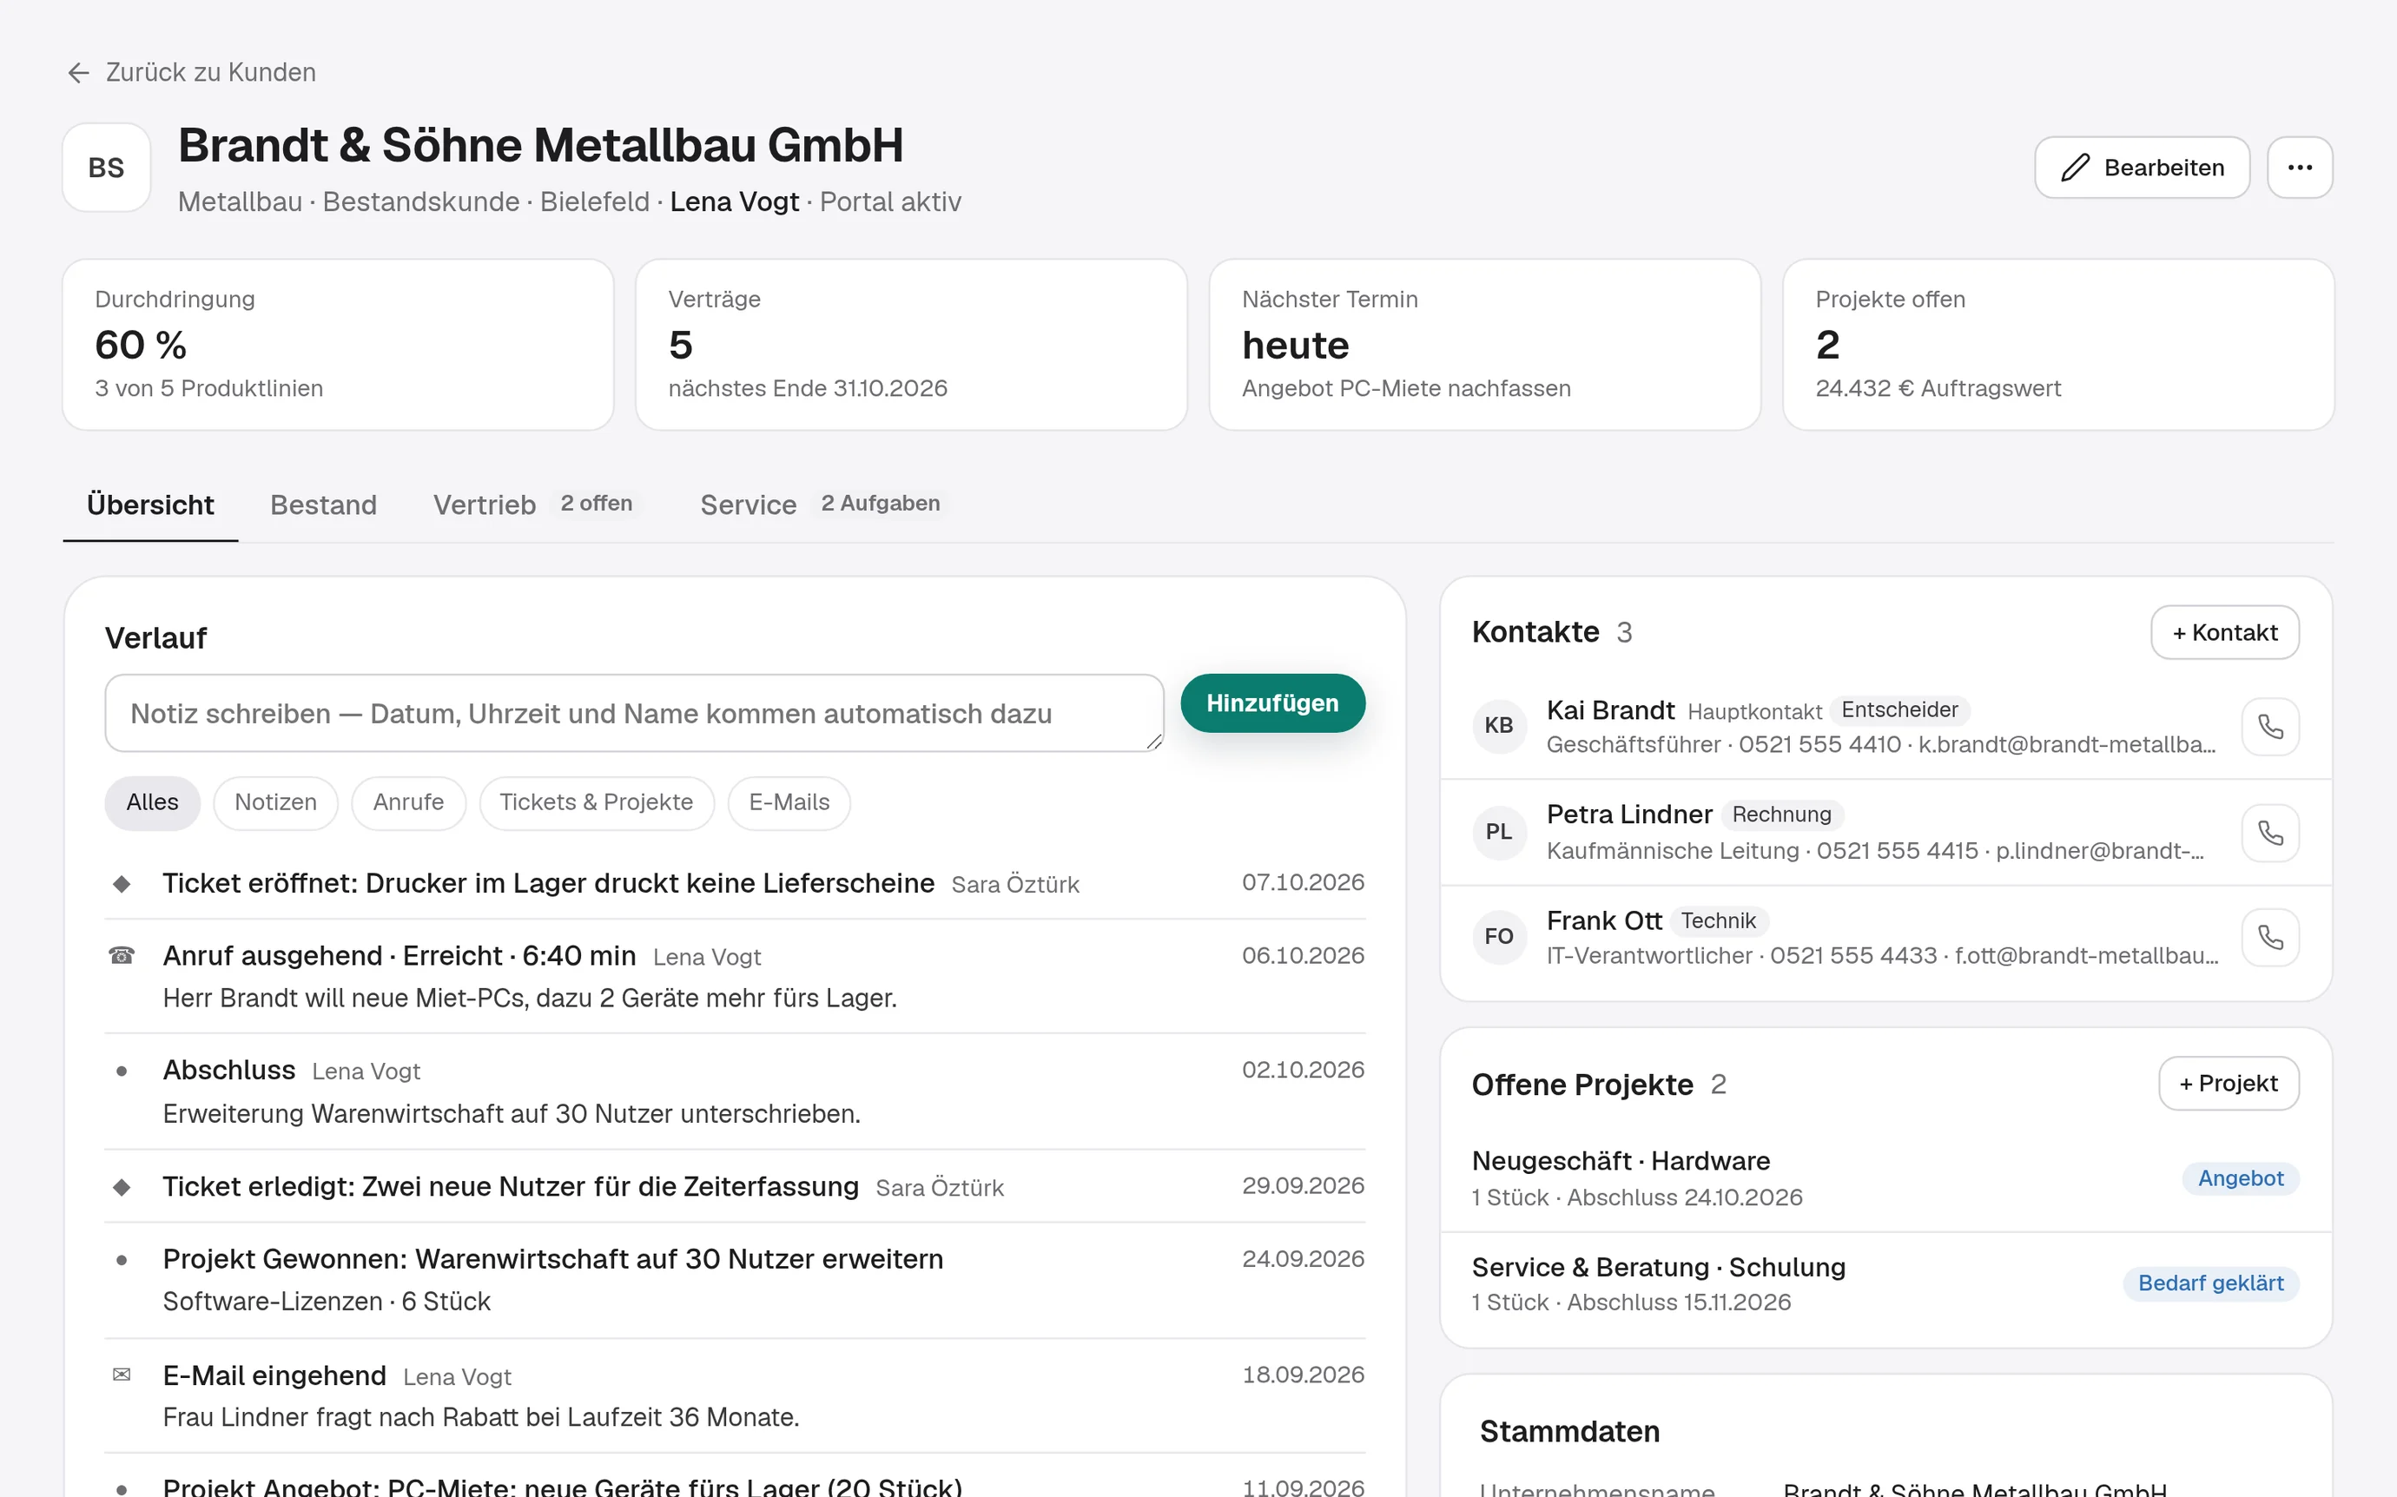Click the Entscheider tag on Kai Brandt
The image size is (2397, 1497).
(x=1899, y=710)
